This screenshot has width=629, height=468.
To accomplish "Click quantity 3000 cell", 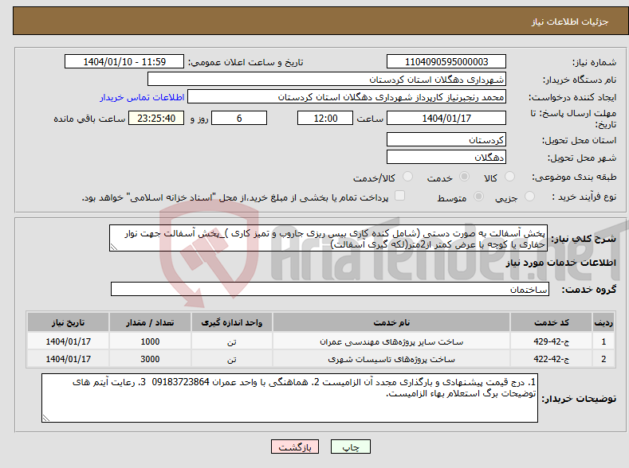I will (150, 359).
